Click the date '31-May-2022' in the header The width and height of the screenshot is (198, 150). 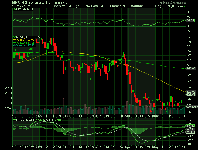point(21,6)
